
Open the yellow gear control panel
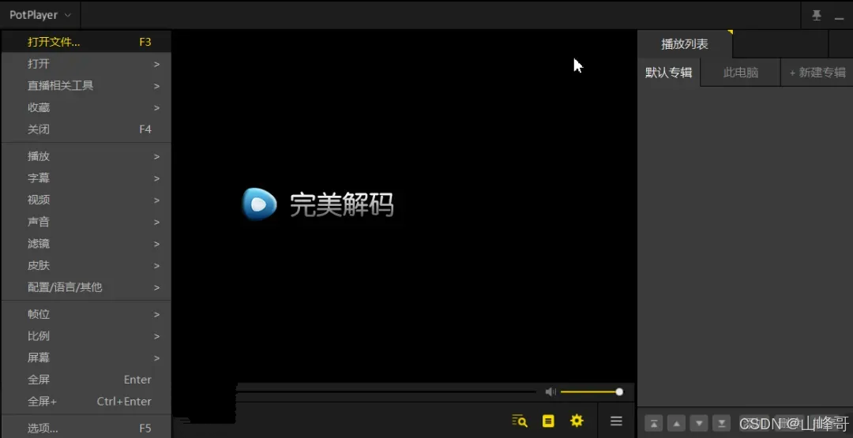click(577, 421)
